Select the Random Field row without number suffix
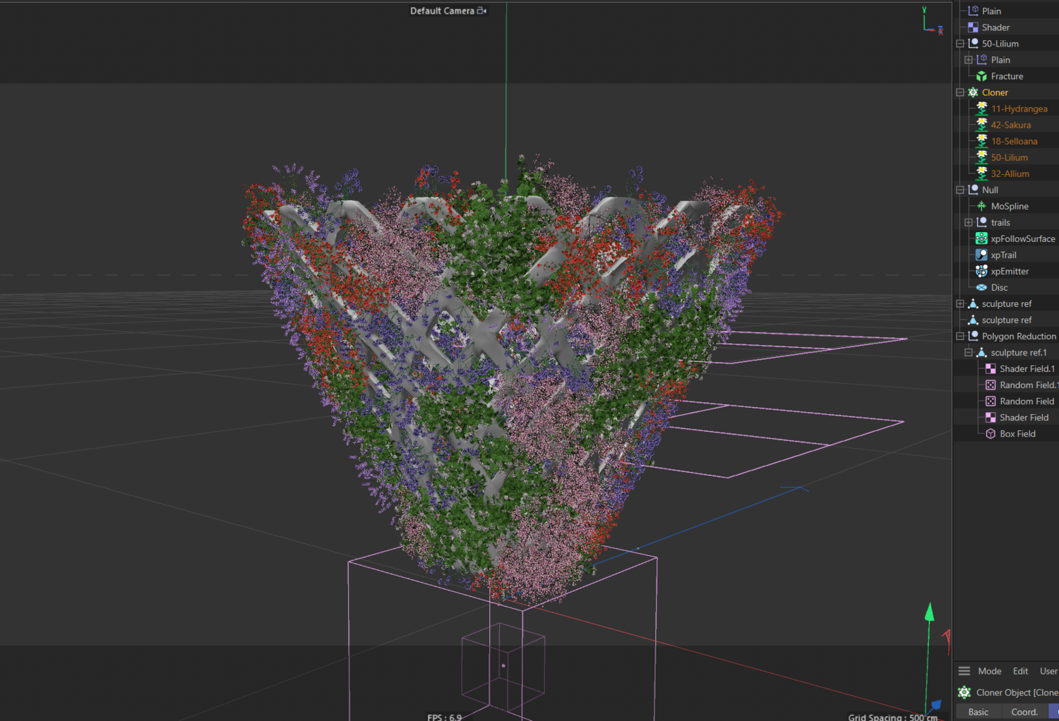The width and height of the screenshot is (1059, 721). point(1027,401)
